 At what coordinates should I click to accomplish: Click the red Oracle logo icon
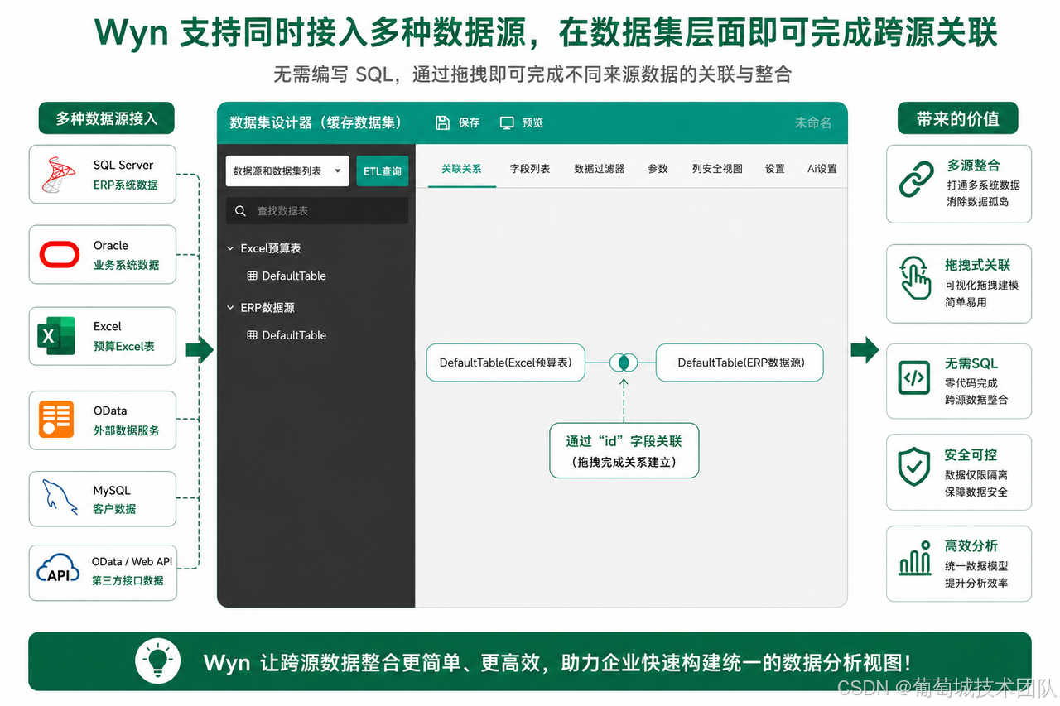[x=60, y=255]
